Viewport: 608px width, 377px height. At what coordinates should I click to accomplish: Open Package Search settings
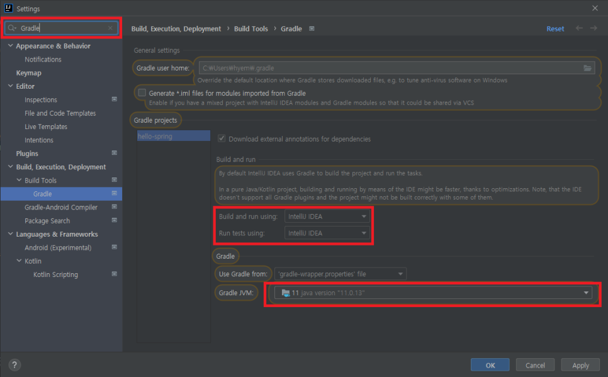click(x=47, y=221)
